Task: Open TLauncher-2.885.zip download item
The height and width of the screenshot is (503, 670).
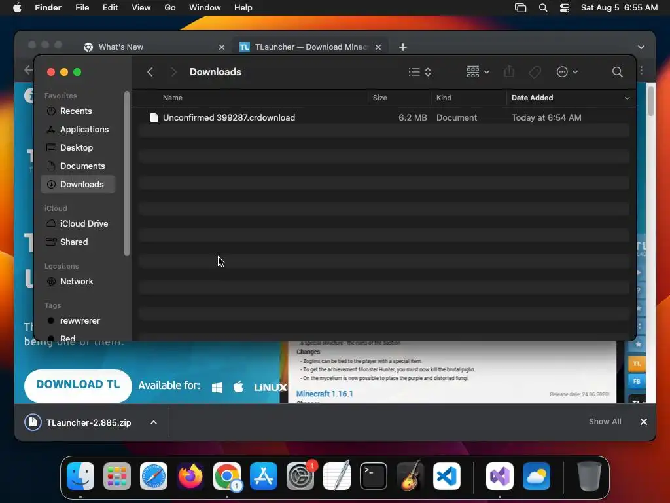Action: [x=79, y=422]
